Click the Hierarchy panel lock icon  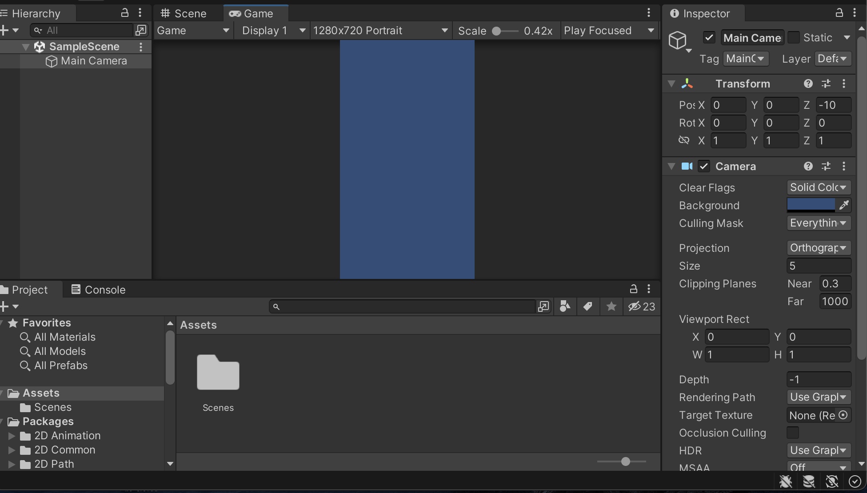coord(125,13)
